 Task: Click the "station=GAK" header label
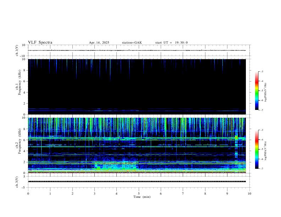[x=132, y=43]
